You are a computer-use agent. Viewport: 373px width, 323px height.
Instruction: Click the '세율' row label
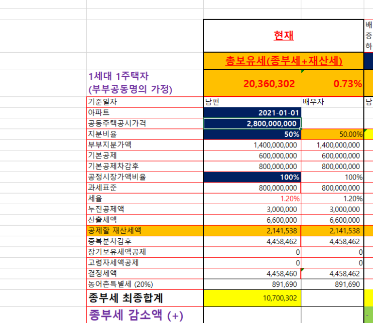145,198
